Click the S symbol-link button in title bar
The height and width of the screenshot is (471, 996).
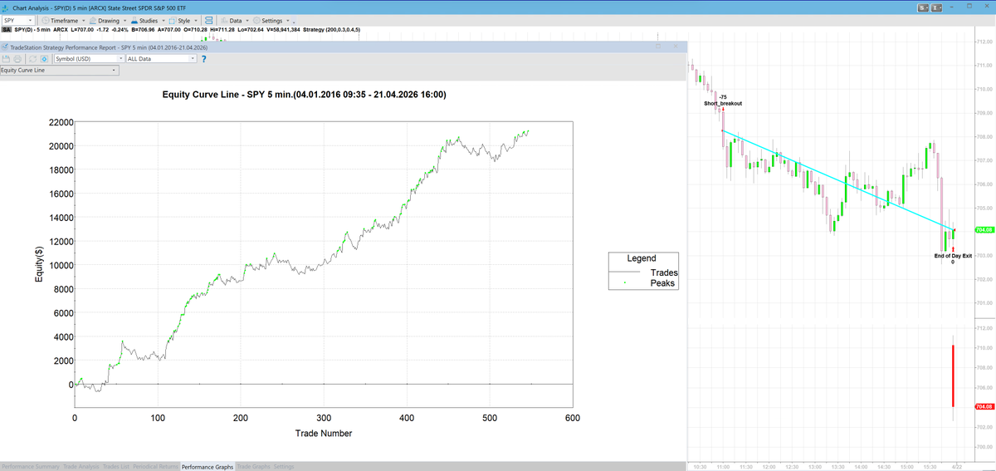pos(924,7)
